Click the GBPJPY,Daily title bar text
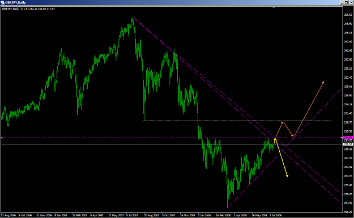This screenshot has height=218, width=354. pyautogui.click(x=16, y=3)
